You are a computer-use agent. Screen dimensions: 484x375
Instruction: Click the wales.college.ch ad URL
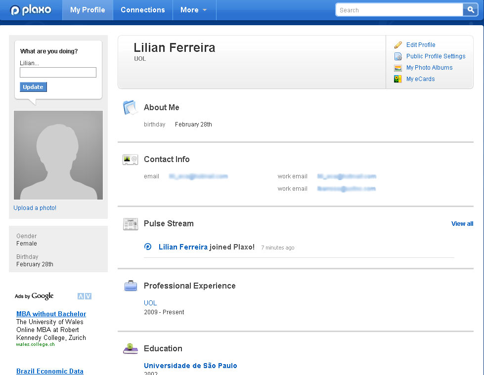pyautogui.click(x=36, y=344)
